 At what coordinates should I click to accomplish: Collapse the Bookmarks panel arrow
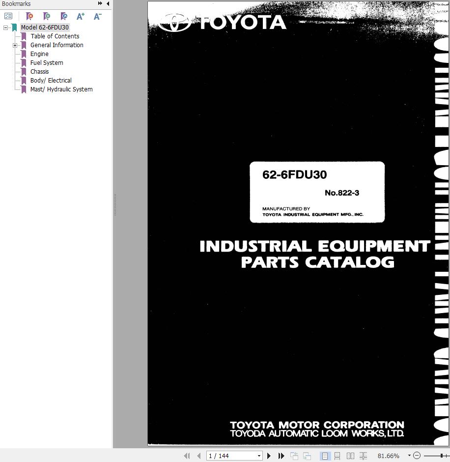point(108,3)
